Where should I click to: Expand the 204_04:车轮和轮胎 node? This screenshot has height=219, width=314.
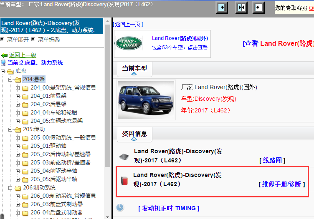point(18,113)
